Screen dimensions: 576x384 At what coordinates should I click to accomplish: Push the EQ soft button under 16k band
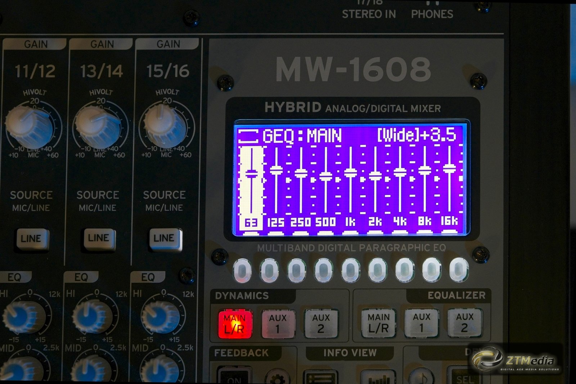point(459,269)
